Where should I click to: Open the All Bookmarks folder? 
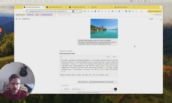click(x=157, y=15)
